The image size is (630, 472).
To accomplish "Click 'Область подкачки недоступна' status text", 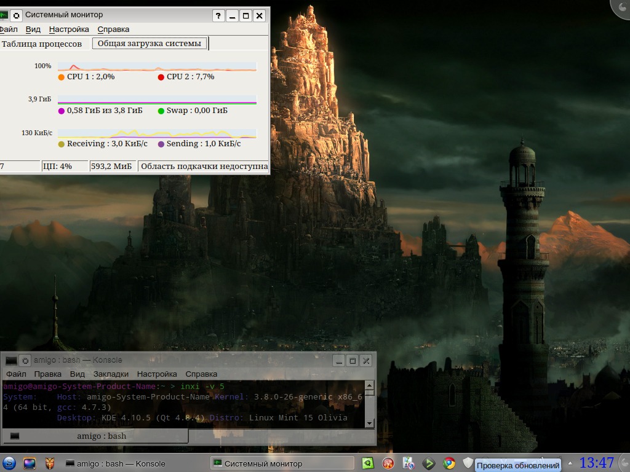I will [x=204, y=166].
